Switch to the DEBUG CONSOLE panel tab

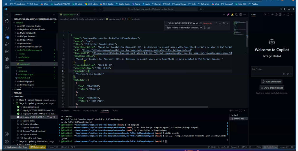pyautogui.click(x=90, y=111)
